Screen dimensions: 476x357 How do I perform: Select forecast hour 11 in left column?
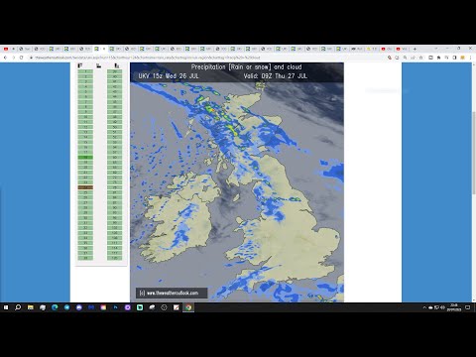[85, 122]
